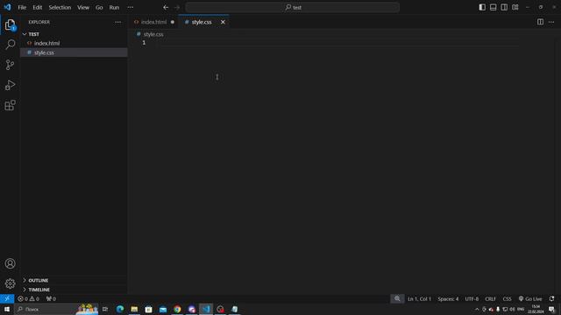This screenshot has width=561, height=315.
Task: Open Microsoft Edge from taskbar
Action: [120, 309]
